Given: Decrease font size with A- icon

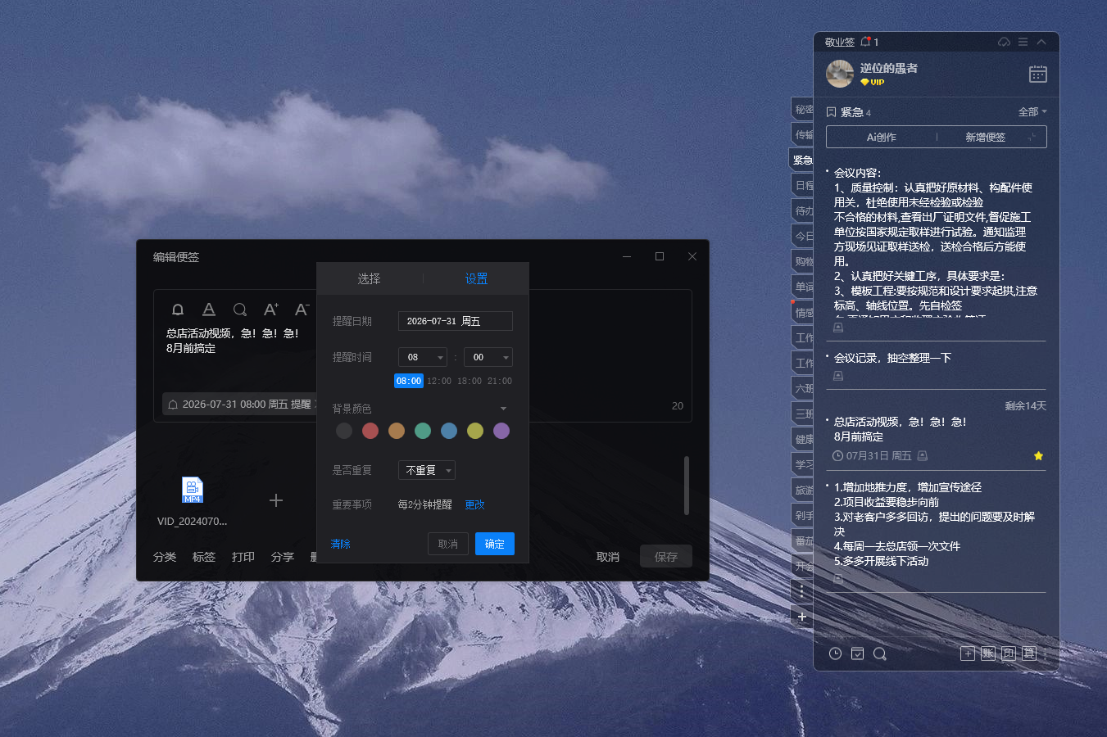Looking at the screenshot, I should (x=302, y=310).
